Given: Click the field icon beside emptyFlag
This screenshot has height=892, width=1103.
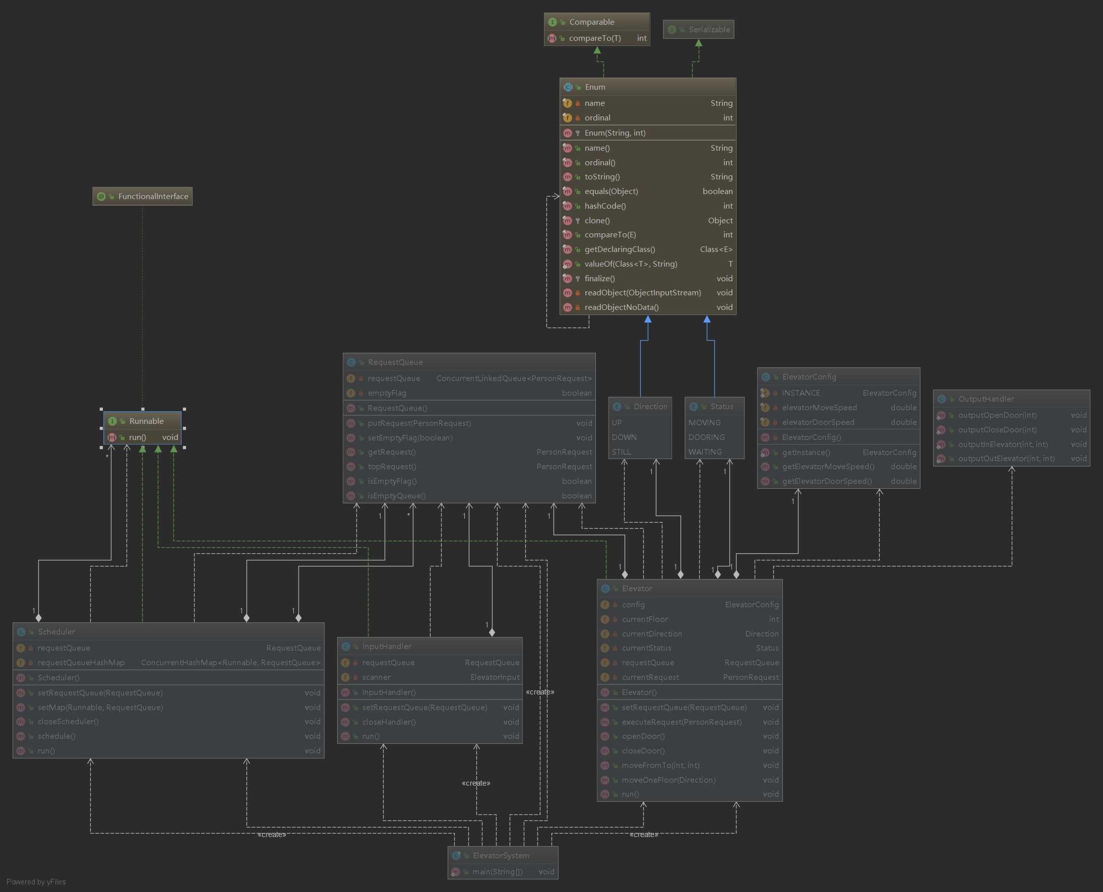Looking at the screenshot, I should click(x=350, y=393).
